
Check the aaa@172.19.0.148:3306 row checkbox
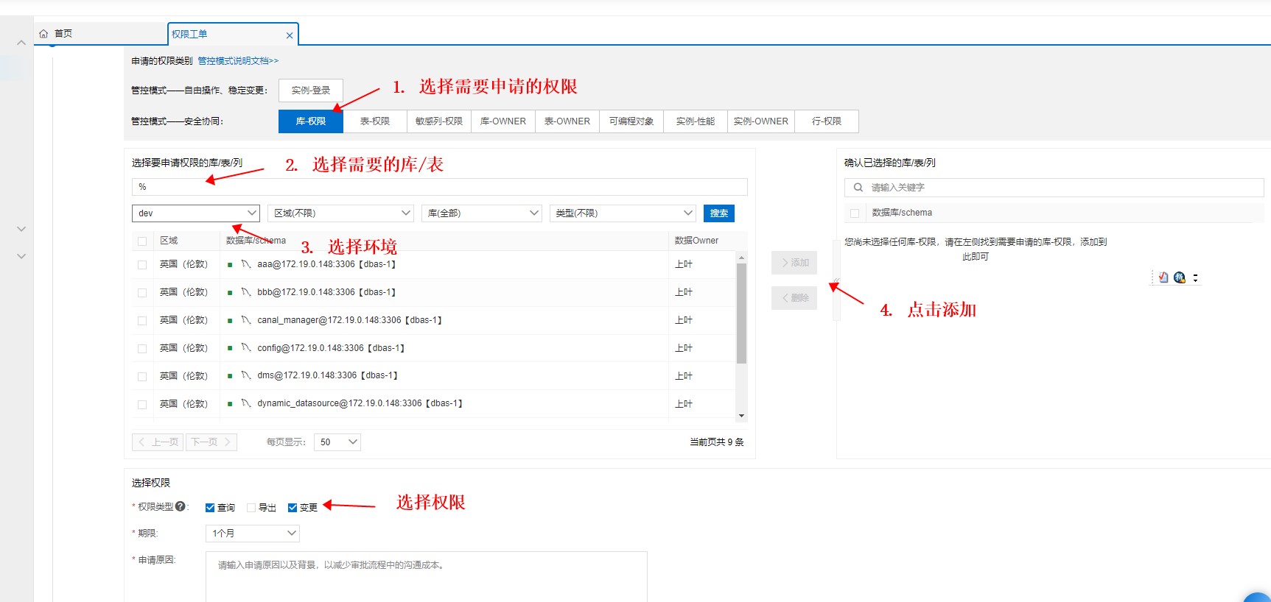click(142, 265)
